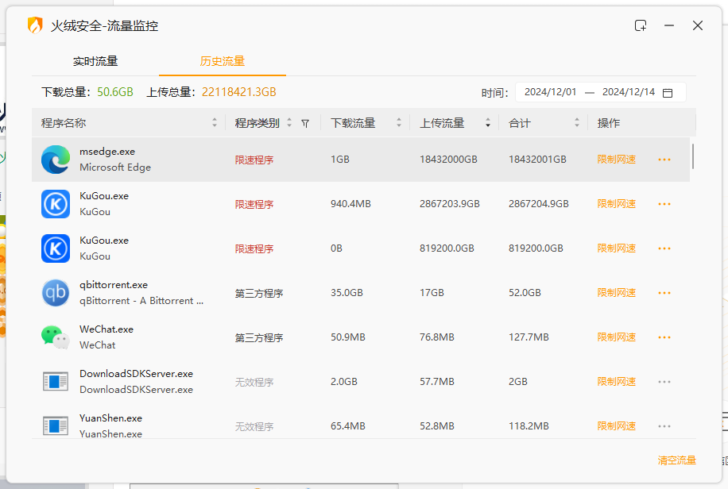The height and width of the screenshot is (489, 728).
Task: Switch to the 实时流量 tab
Action: pos(95,61)
